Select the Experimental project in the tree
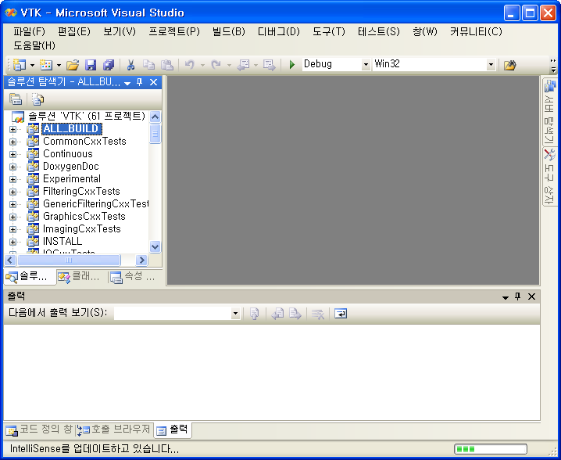This screenshot has height=460, width=561. coord(72,179)
